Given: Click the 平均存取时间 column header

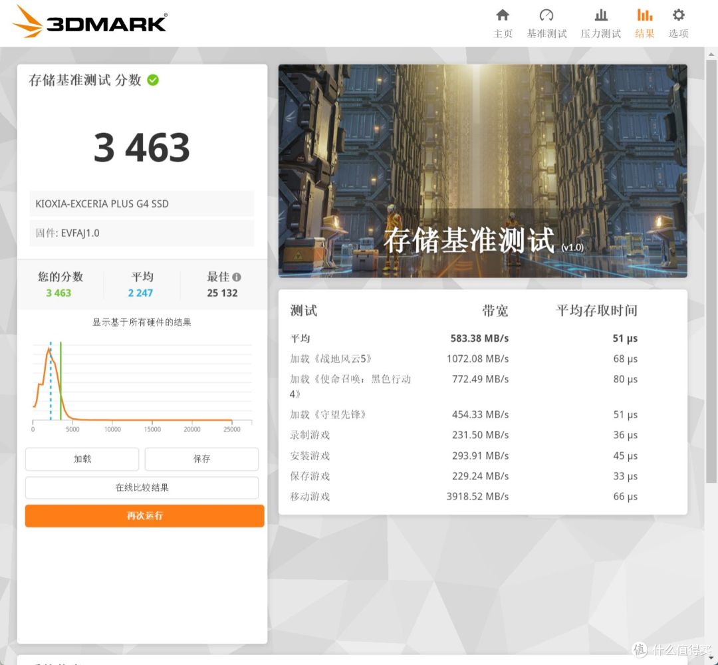Looking at the screenshot, I should (x=596, y=311).
